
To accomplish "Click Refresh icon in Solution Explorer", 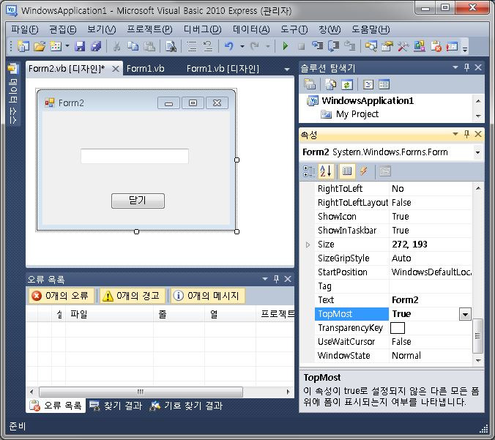I will [x=346, y=85].
